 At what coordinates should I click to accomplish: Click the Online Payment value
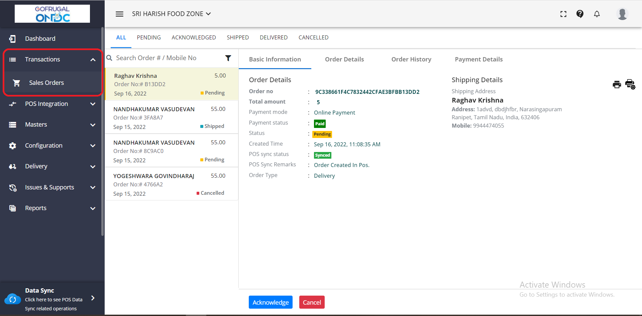(334, 113)
